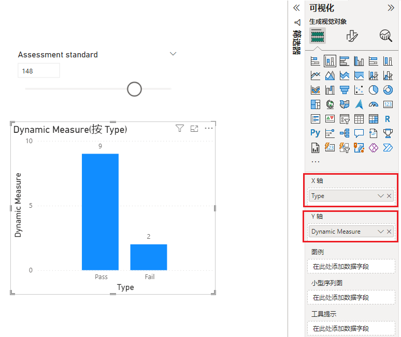Click the filter icon on the chart header
Screen dimensions: 401x337
click(180, 128)
